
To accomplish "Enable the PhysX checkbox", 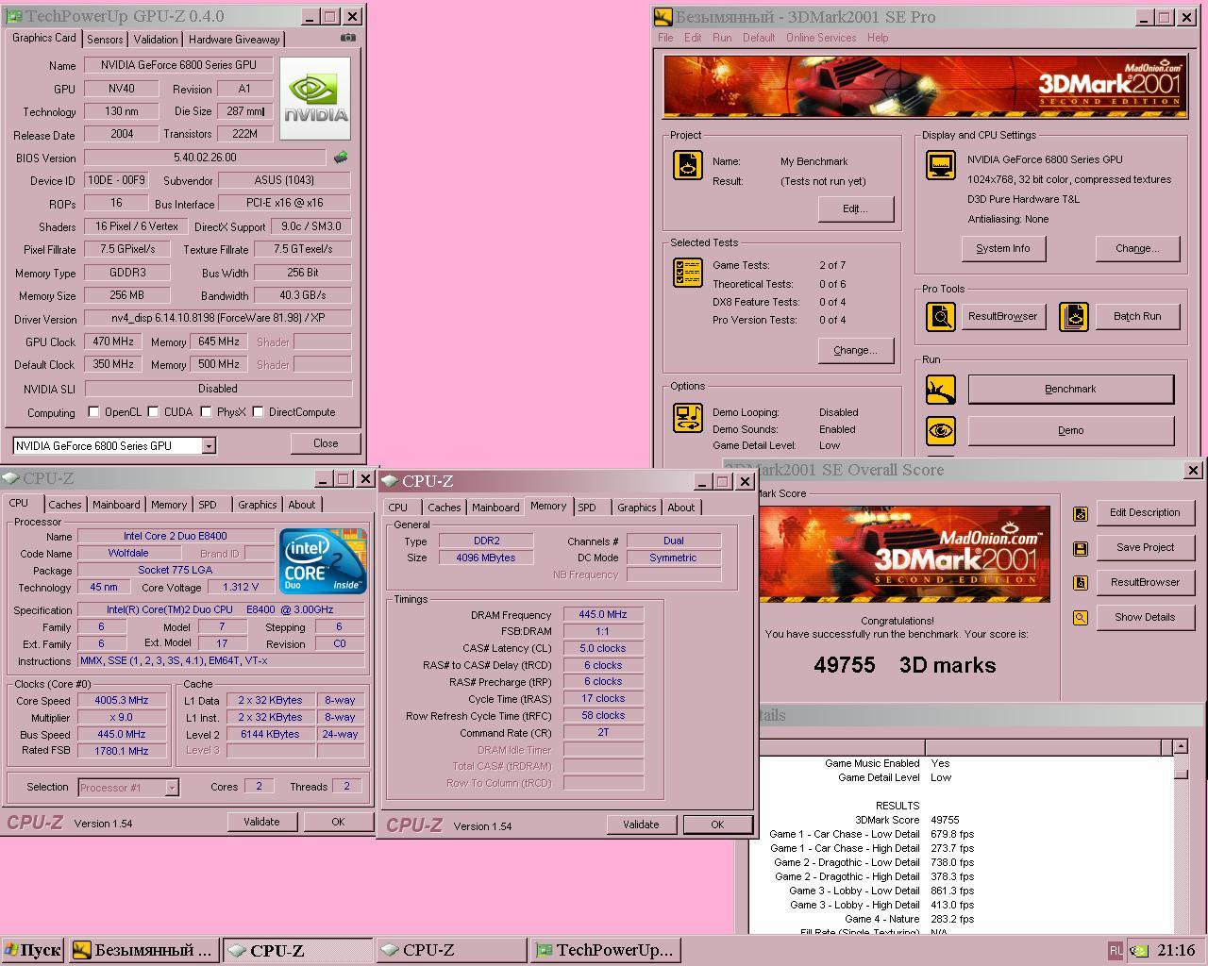I will tap(206, 412).
